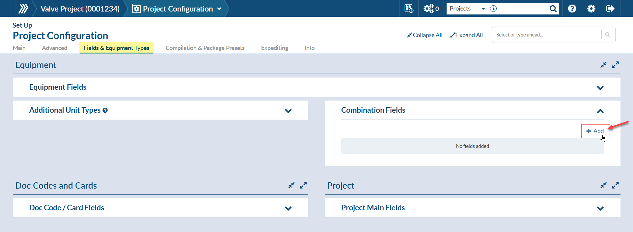Image resolution: width=633 pixels, height=232 pixels.
Task: Click the log out arrow icon
Action: click(610, 9)
